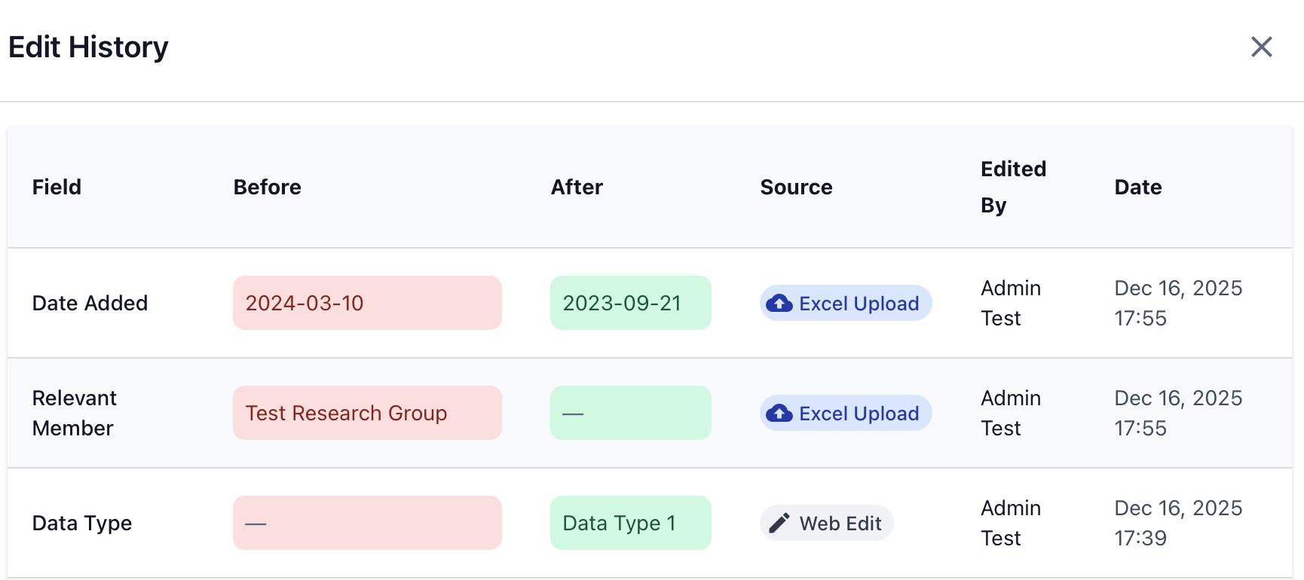This screenshot has width=1304, height=580.
Task: Click empty red Before cell in Data Type row
Action: 367,523
